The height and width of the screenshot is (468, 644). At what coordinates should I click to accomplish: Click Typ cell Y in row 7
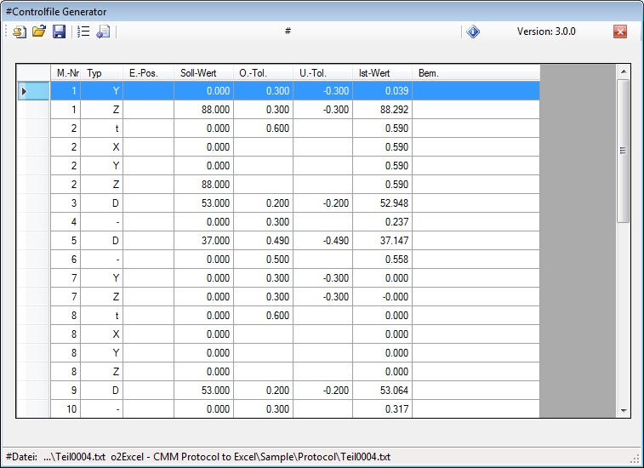coord(102,277)
